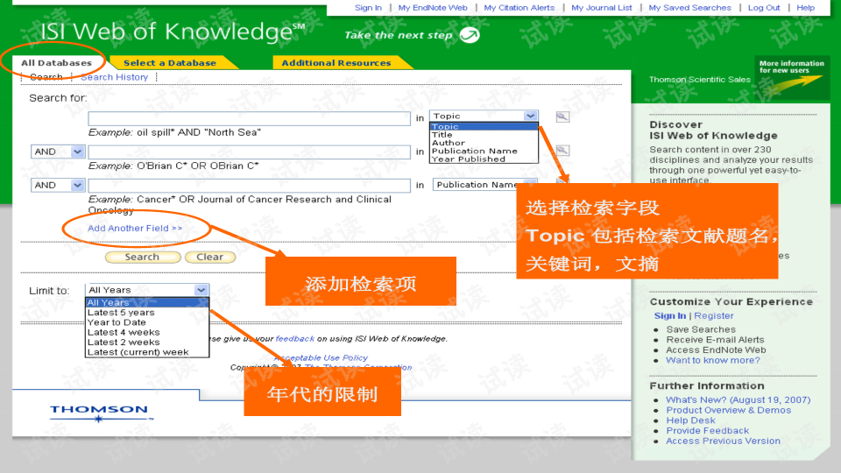Click Log Out in top menu
841x473 pixels.
coord(764,8)
